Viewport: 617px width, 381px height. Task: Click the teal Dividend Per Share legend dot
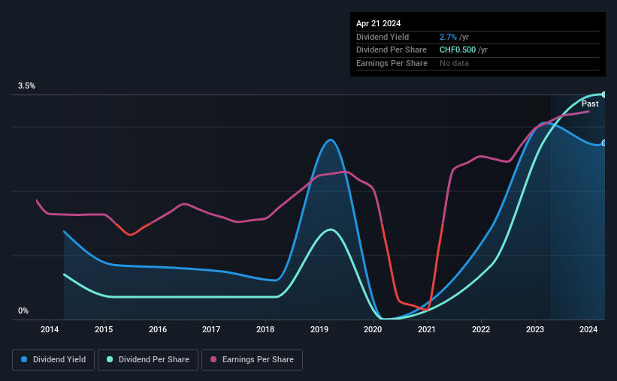pos(110,359)
